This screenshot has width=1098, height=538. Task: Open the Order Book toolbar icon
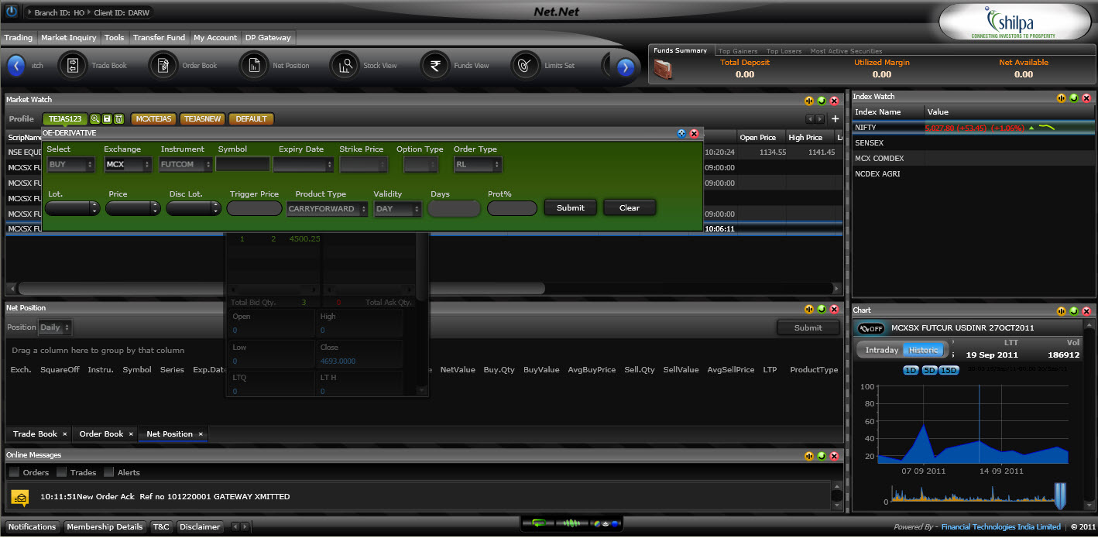(163, 66)
